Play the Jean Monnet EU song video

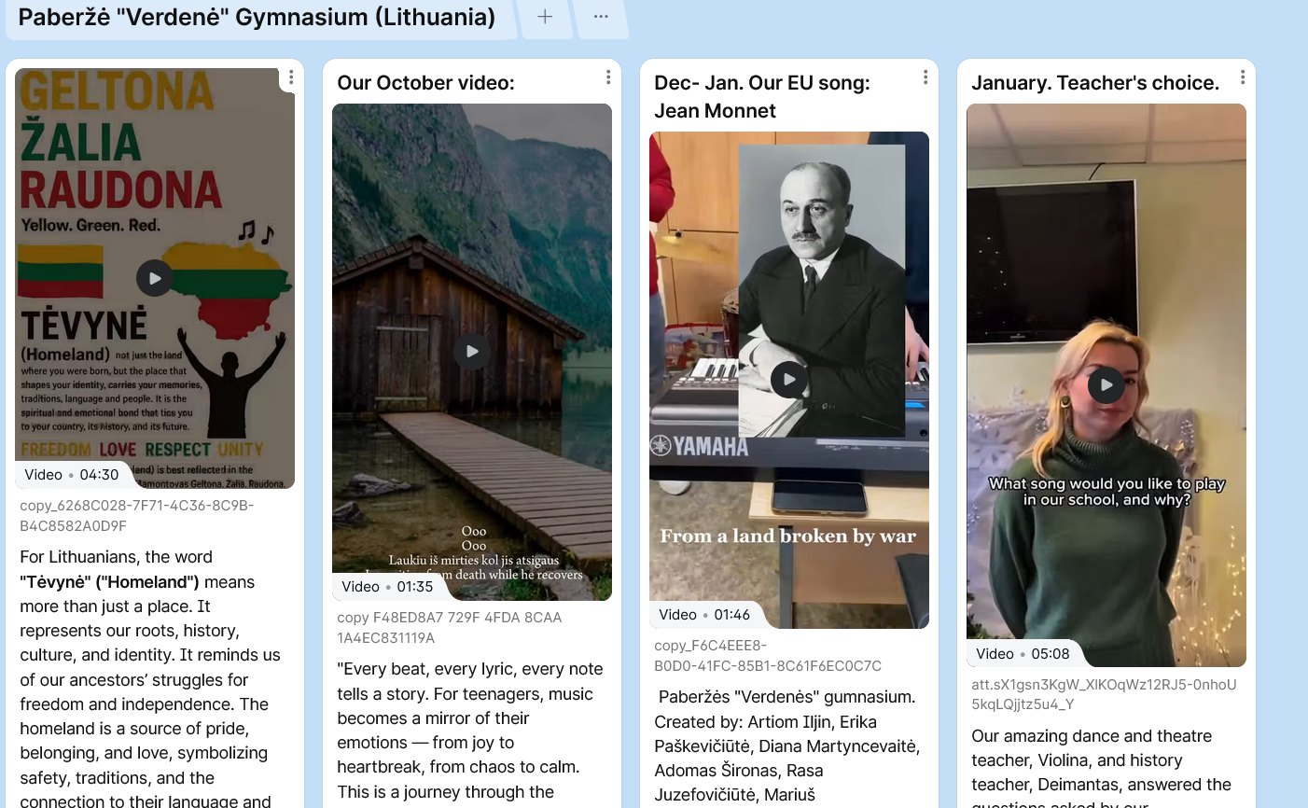click(x=788, y=380)
